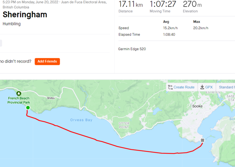Click the Sheringham activity title

(25, 15)
